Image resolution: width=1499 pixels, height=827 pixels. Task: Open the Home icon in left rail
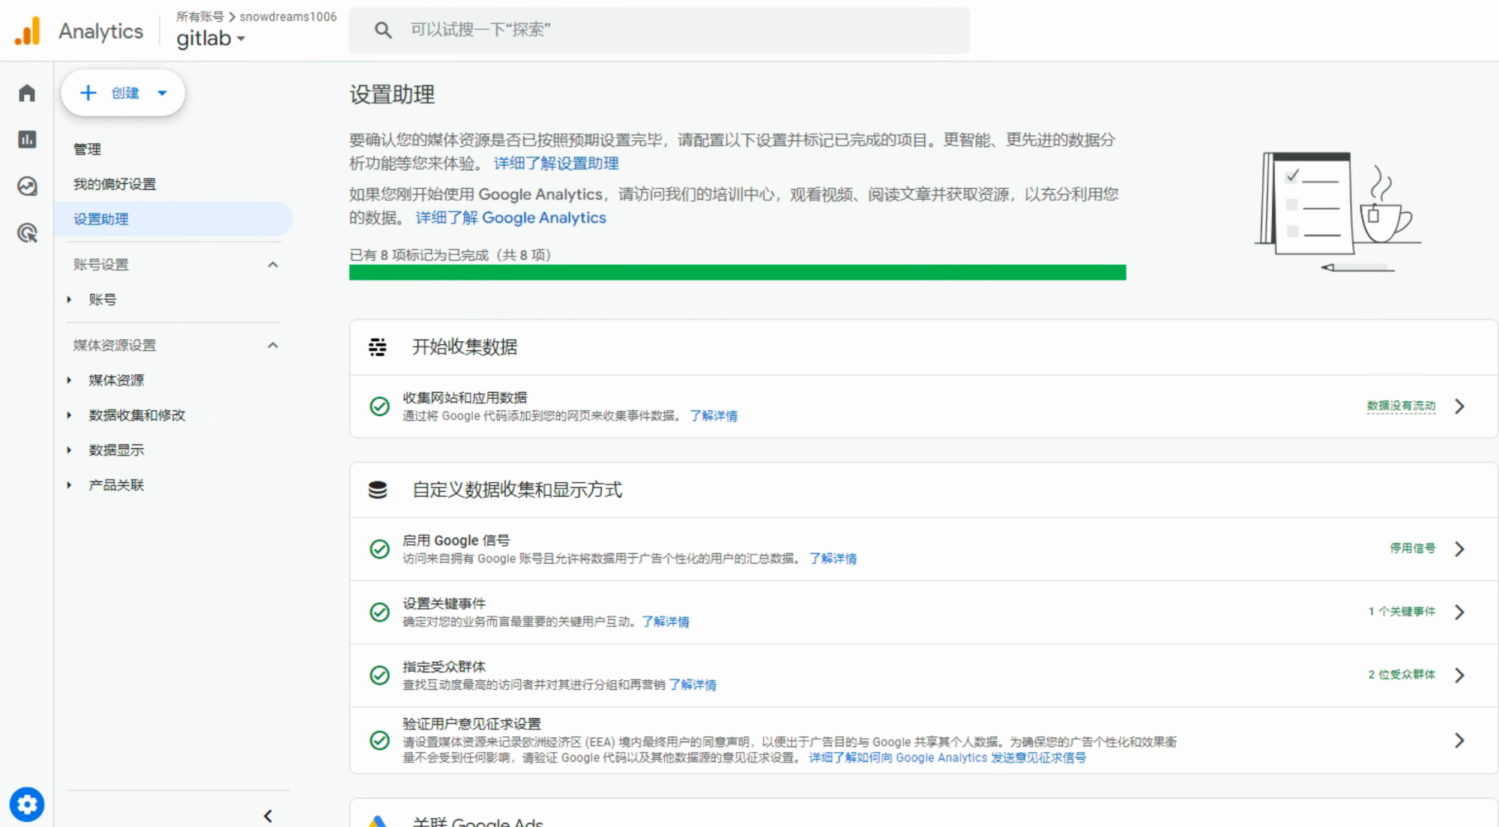click(x=27, y=93)
